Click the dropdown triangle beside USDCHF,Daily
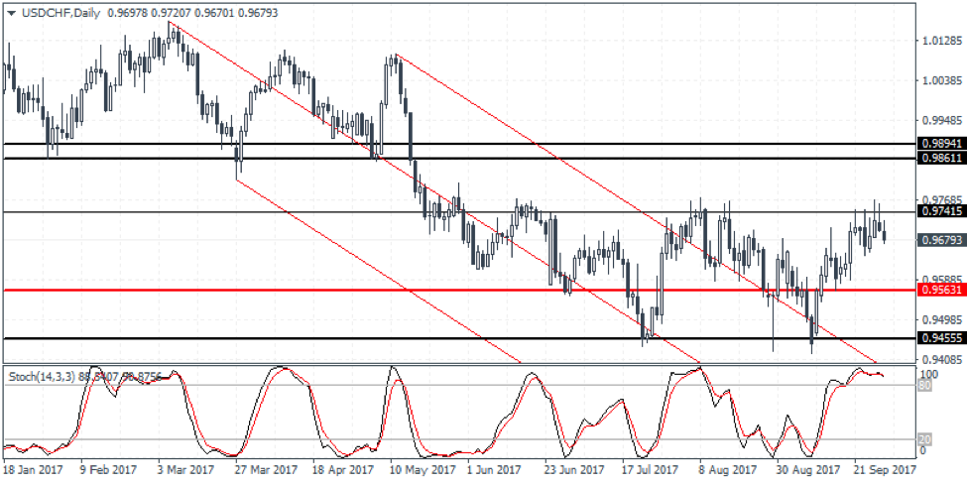The width and height of the screenshot is (967, 484). click(9, 10)
